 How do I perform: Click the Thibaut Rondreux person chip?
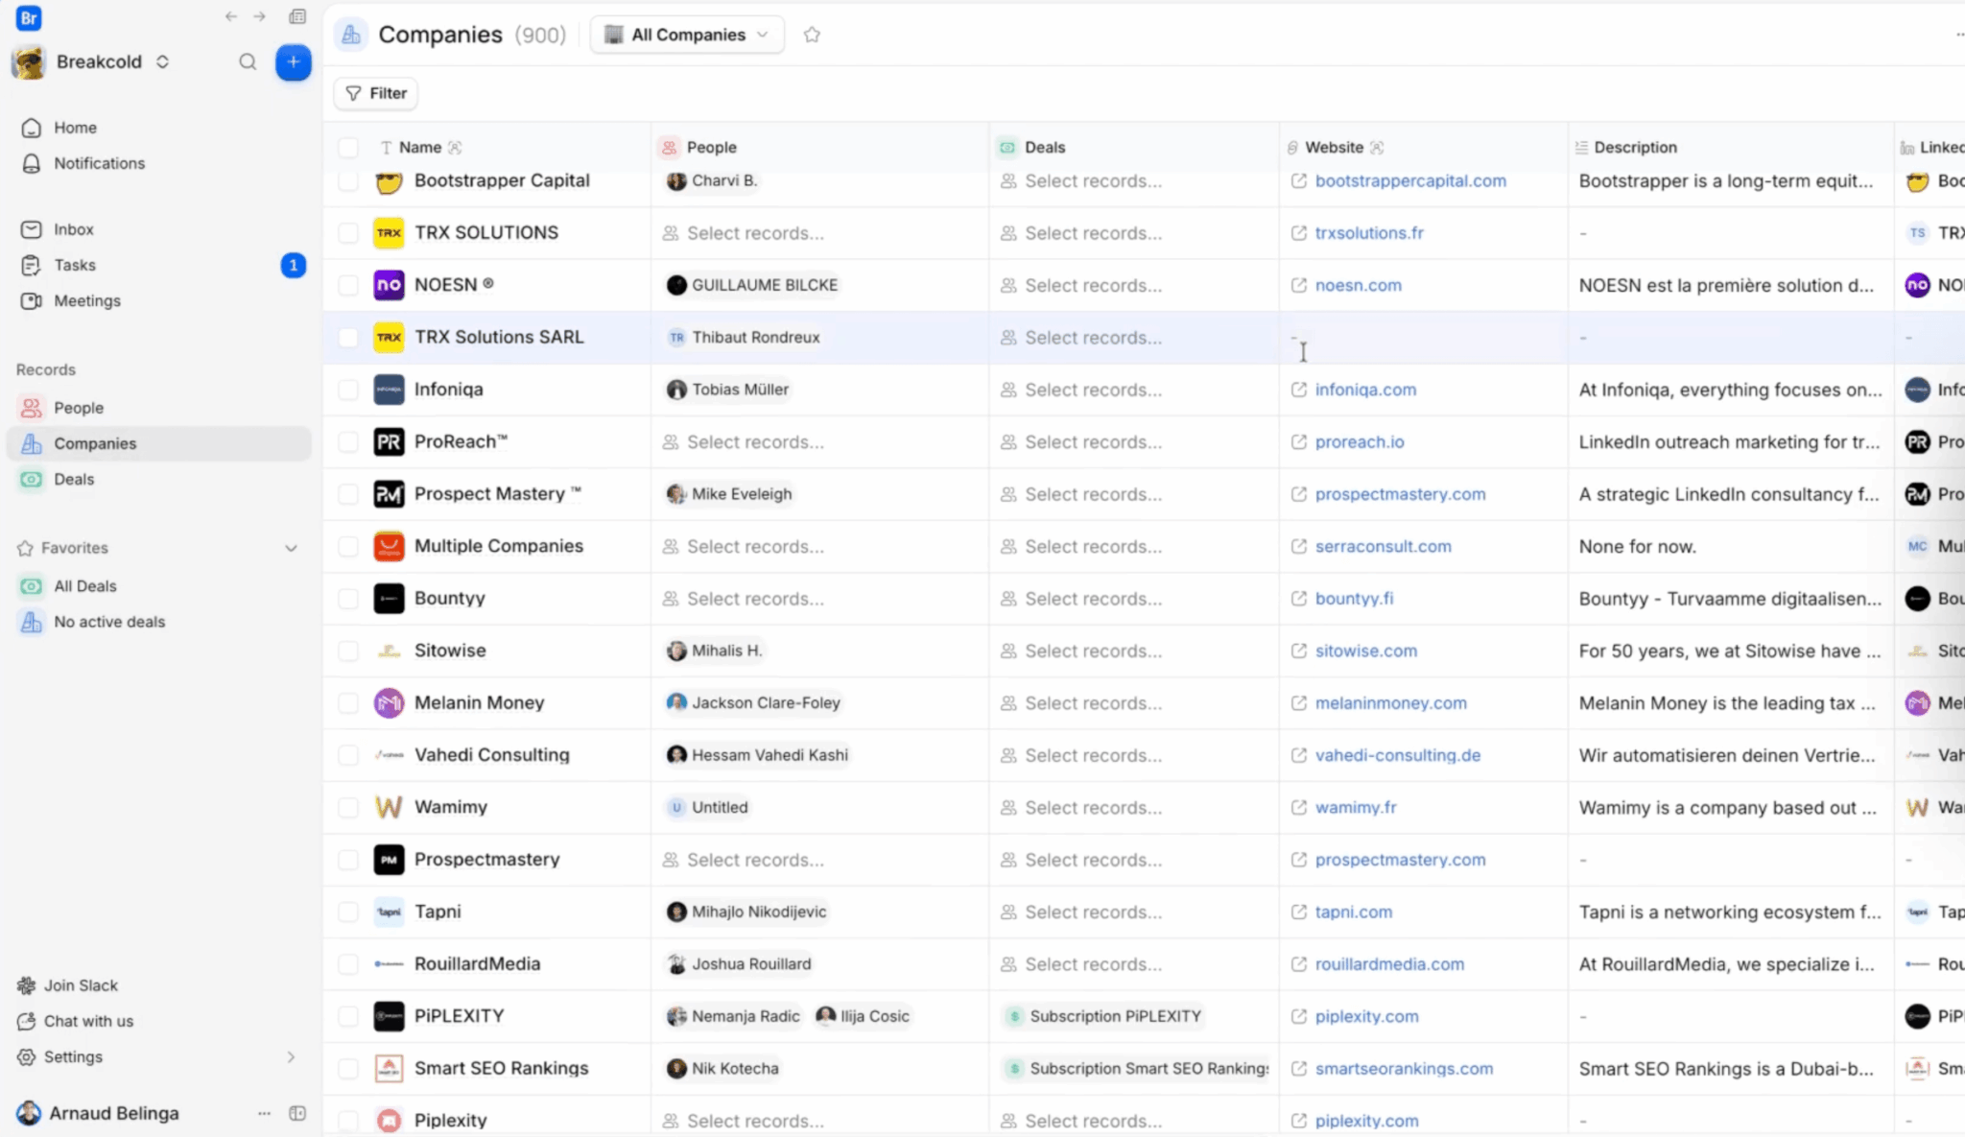745,337
